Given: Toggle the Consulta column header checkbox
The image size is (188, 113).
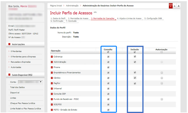Looking at the screenshot, I should 108,52.
